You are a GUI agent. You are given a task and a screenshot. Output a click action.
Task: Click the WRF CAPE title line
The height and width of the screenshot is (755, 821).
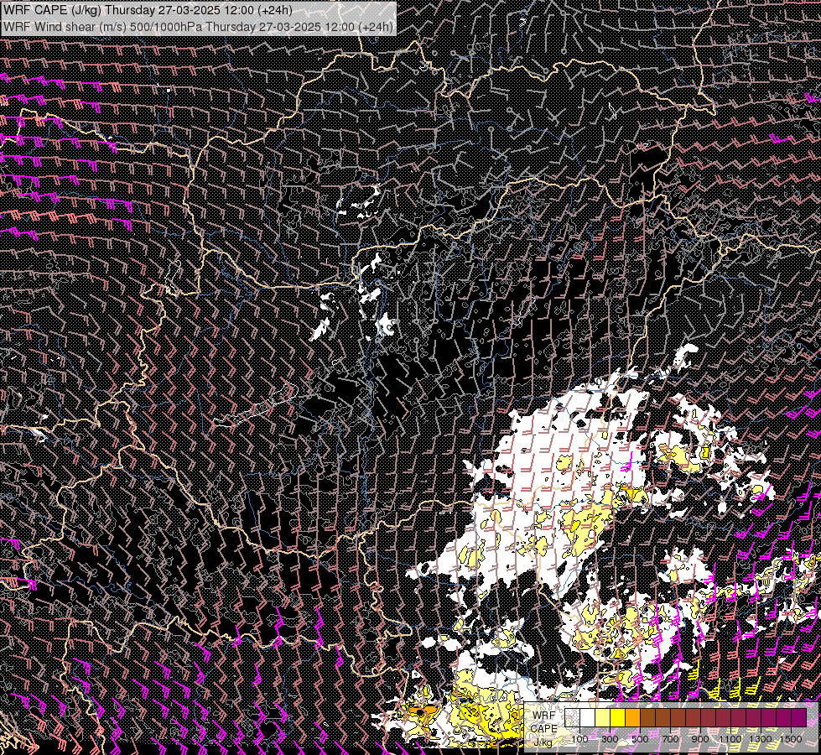(x=148, y=10)
